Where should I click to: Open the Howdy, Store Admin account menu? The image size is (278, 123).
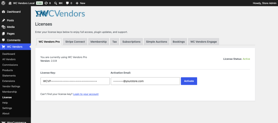pyautogui.click(x=265, y=3)
